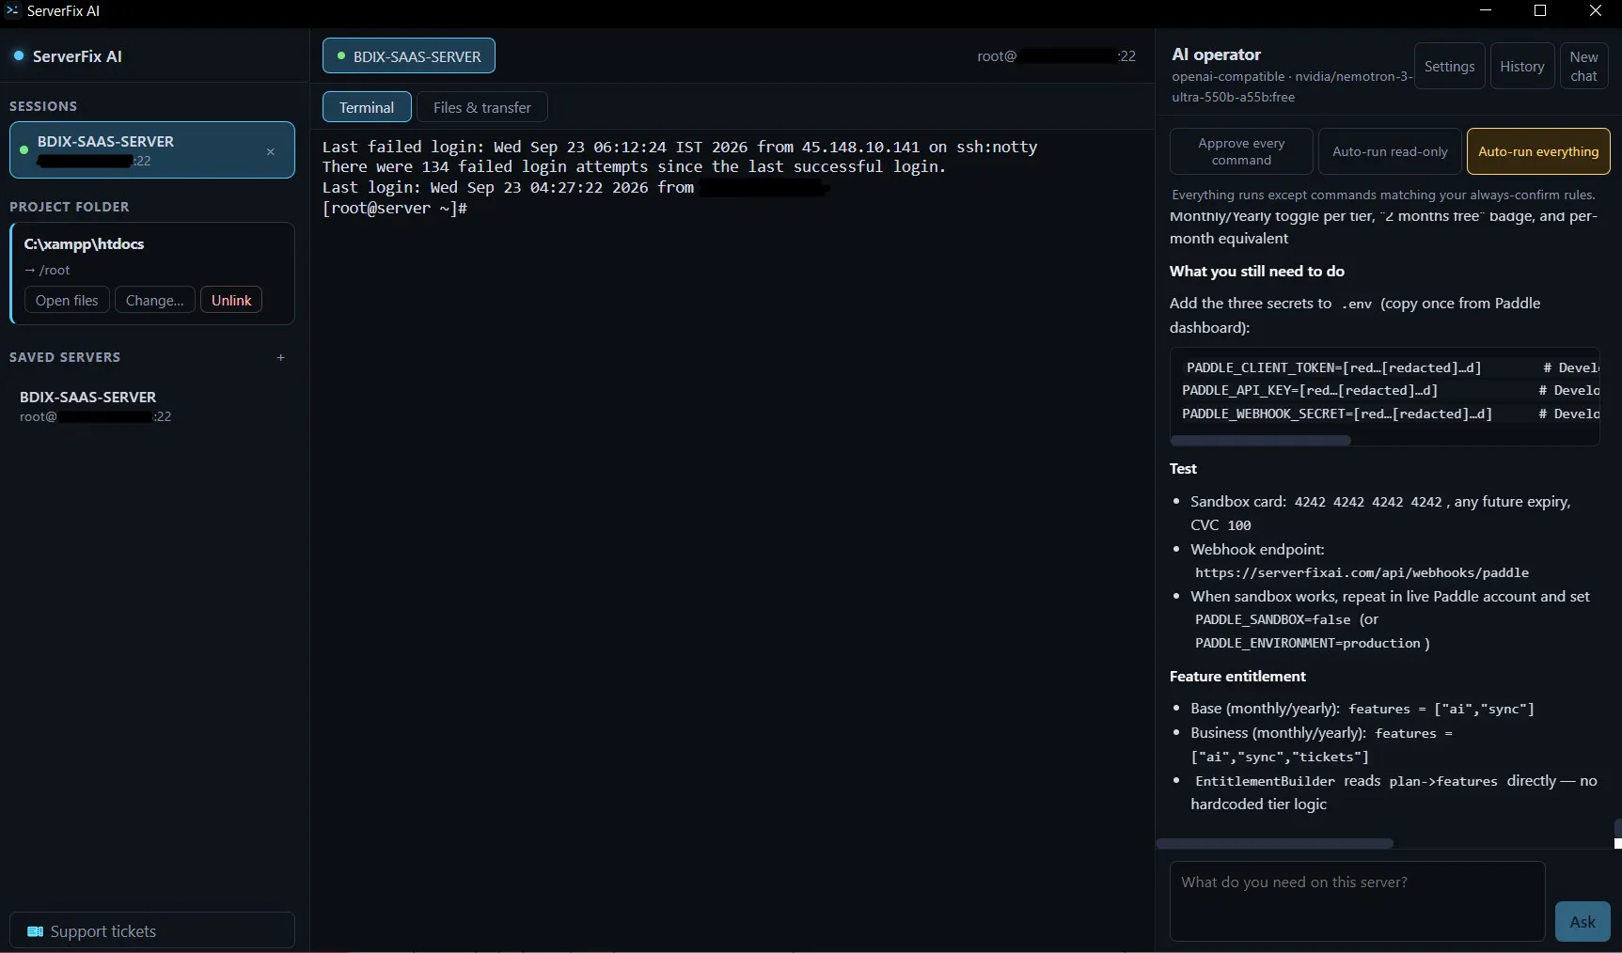
Task: Click the 'Feature entitlement' heading
Action: coord(1237,676)
